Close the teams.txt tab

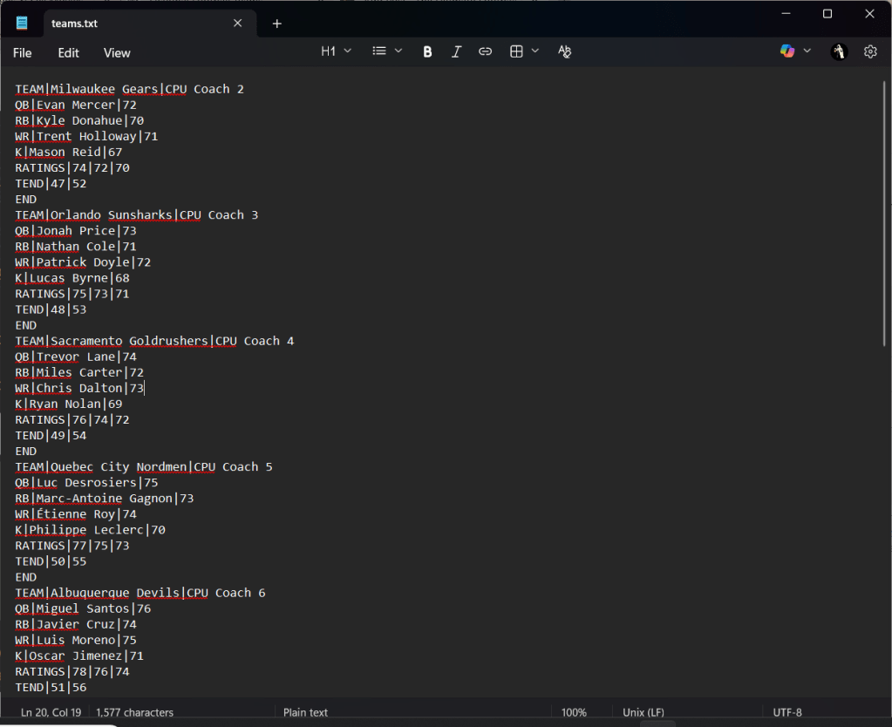click(x=237, y=24)
